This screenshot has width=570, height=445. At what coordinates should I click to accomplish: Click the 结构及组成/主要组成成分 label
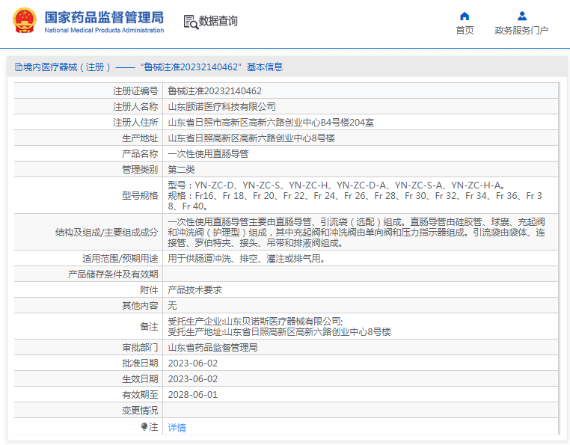pos(107,232)
